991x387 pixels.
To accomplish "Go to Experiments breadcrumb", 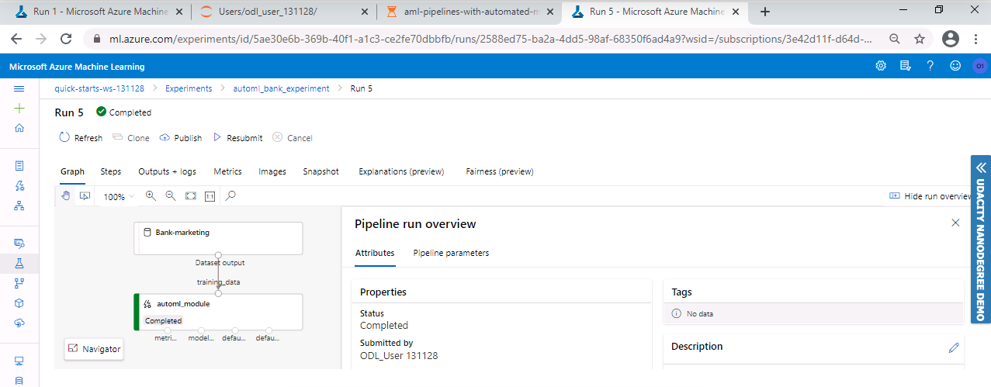I will 189,88.
